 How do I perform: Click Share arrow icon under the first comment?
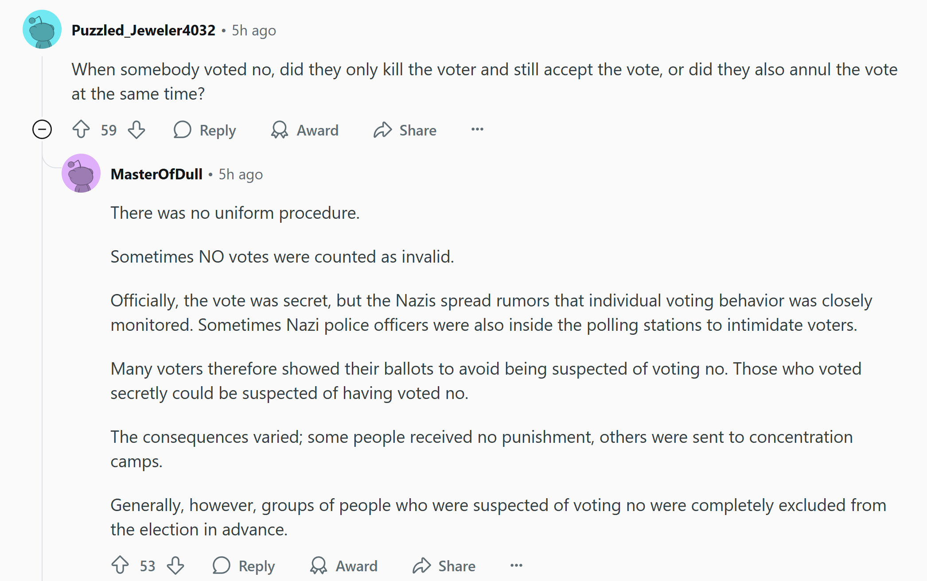coord(383,130)
